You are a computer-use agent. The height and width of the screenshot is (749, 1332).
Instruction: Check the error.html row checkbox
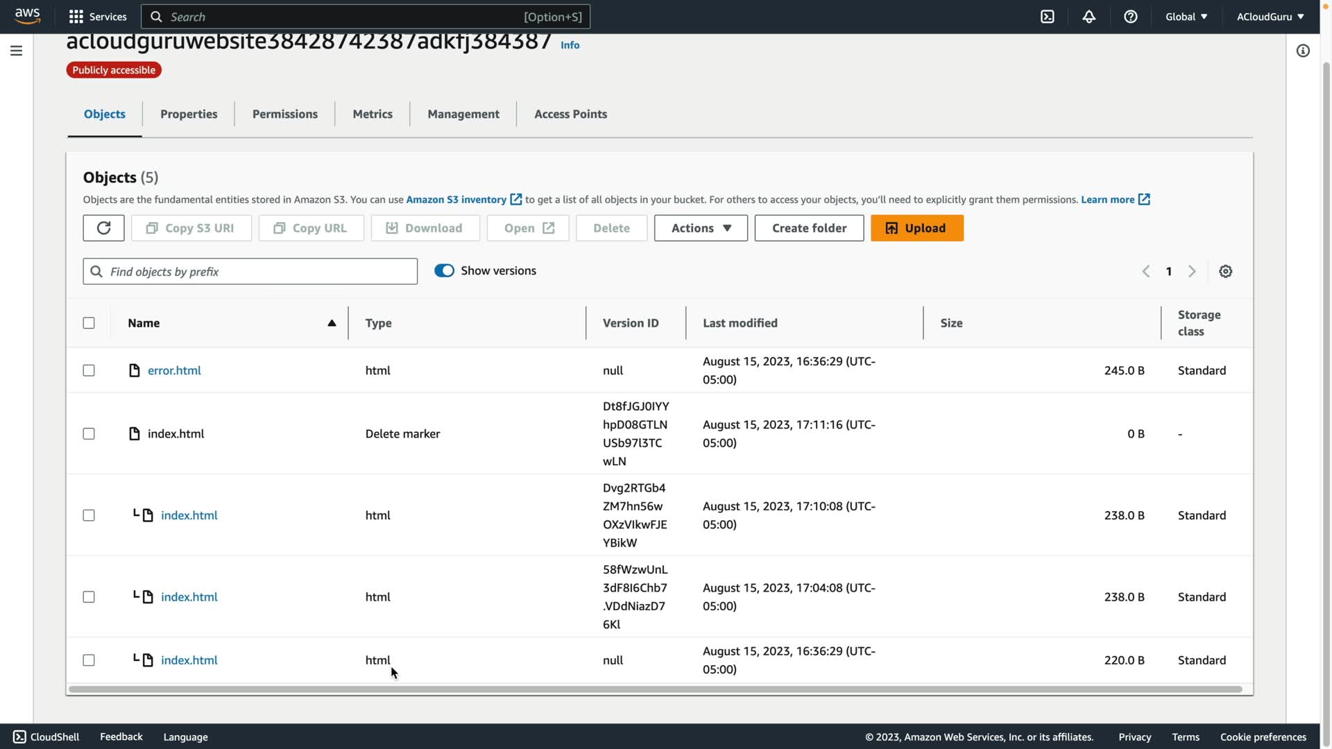89,370
